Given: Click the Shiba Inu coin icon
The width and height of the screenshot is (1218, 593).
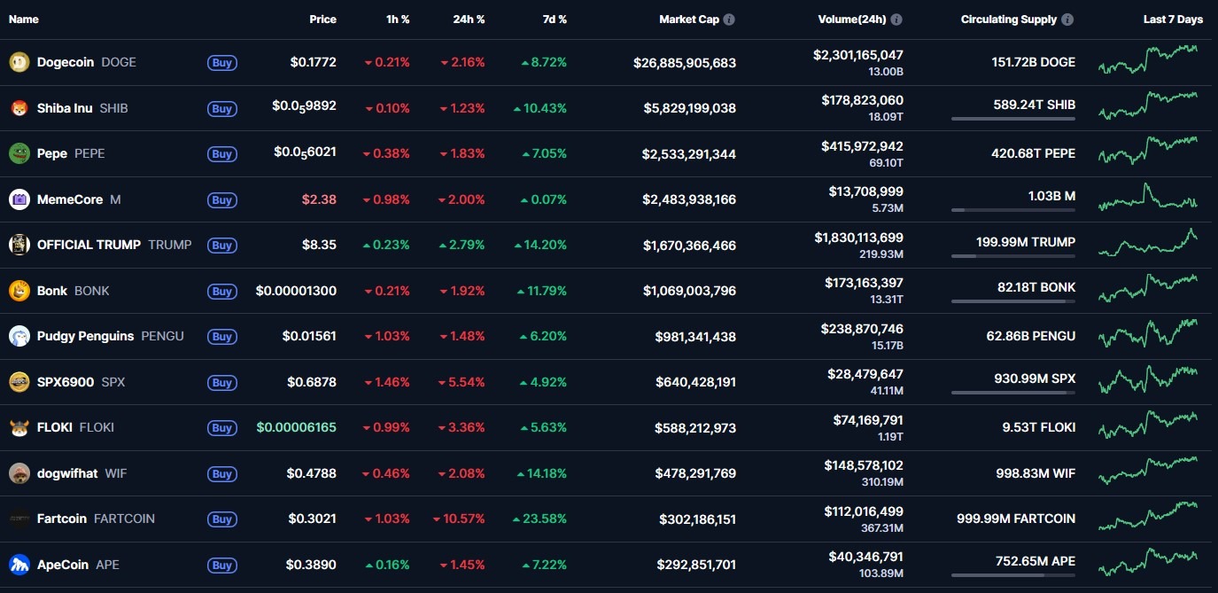Looking at the screenshot, I should point(19,108).
